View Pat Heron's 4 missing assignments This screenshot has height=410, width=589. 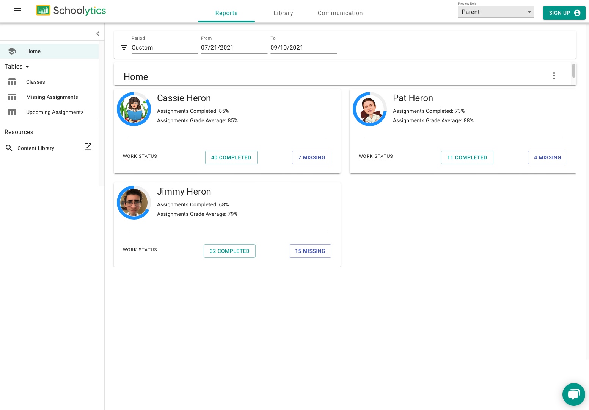click(548, 157)
